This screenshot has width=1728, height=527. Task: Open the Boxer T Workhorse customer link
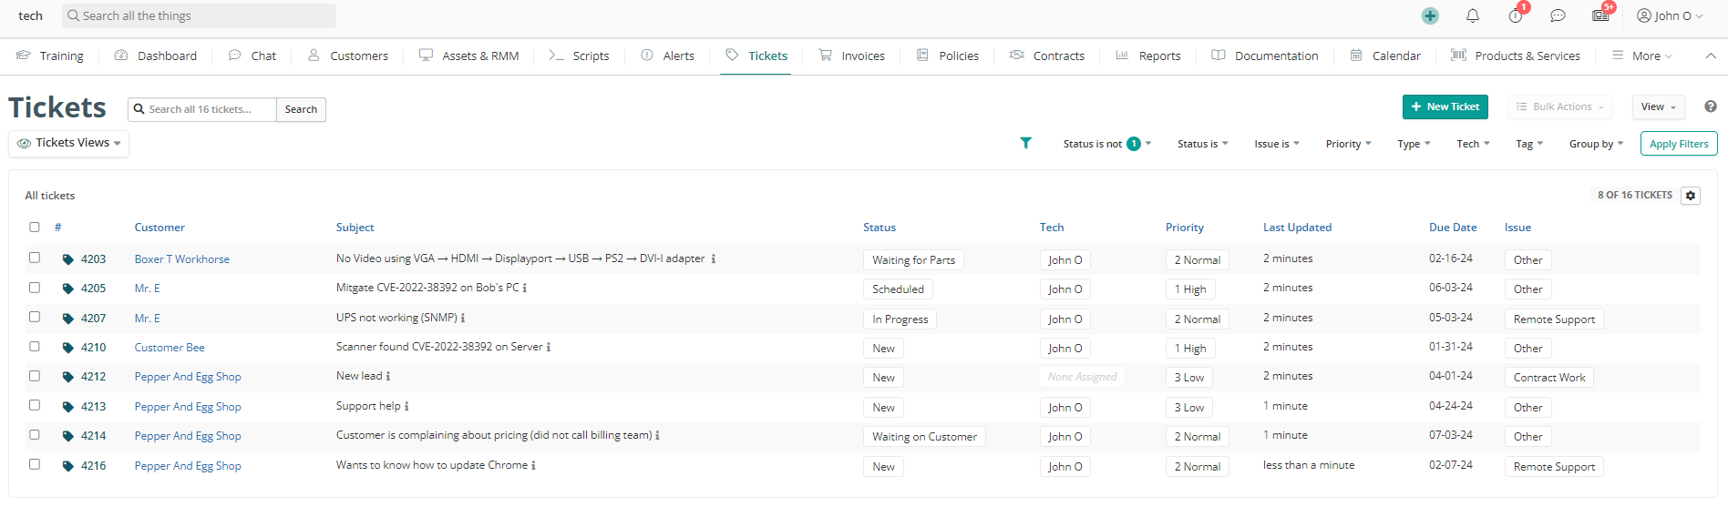click(x=182, y=259)
